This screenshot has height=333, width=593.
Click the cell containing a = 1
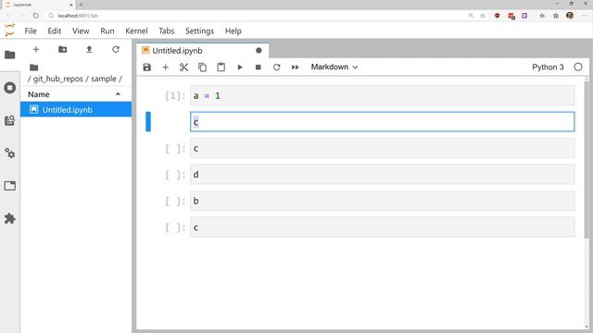pyautogui.click(x=383, y=95)
